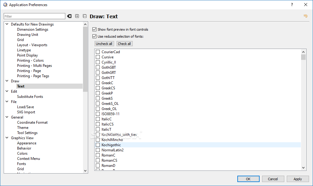Viewport: 313px width, 186px height.
Task: Check the CourierCad font checkbox
Action: [98, 52]
